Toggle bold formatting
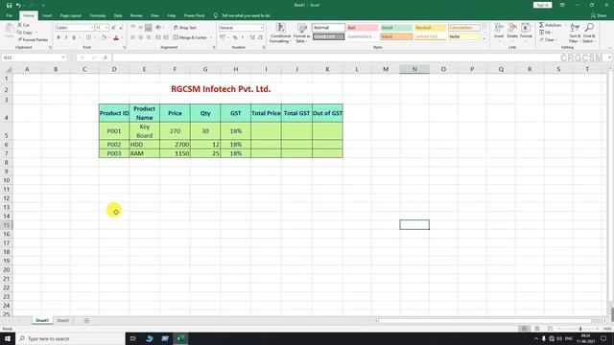This screenshot has width=614, height=345. [x=59, y=37]
